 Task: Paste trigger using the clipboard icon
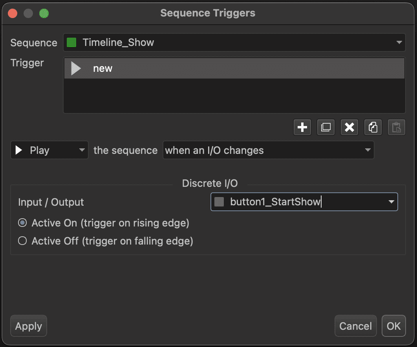coord(397,128)
